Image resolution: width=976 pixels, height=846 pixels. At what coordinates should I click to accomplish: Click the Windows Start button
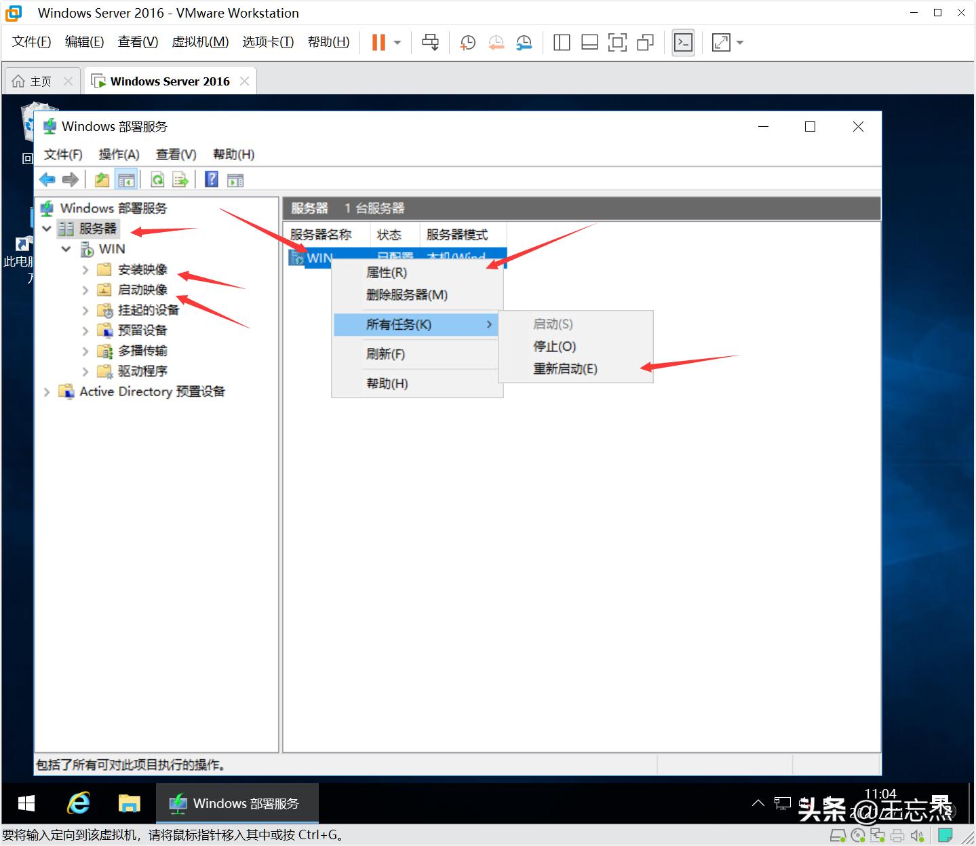tap(26, 803)
